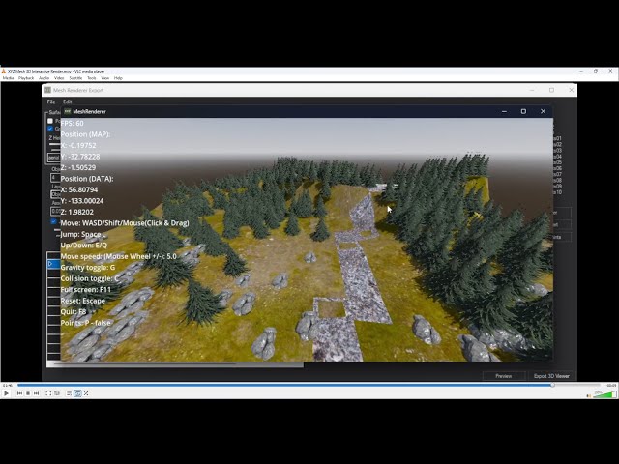The image size is (619, 464).
Task: Click the VLC total time label
Action: pyautogui.click(x=611, y=385)
